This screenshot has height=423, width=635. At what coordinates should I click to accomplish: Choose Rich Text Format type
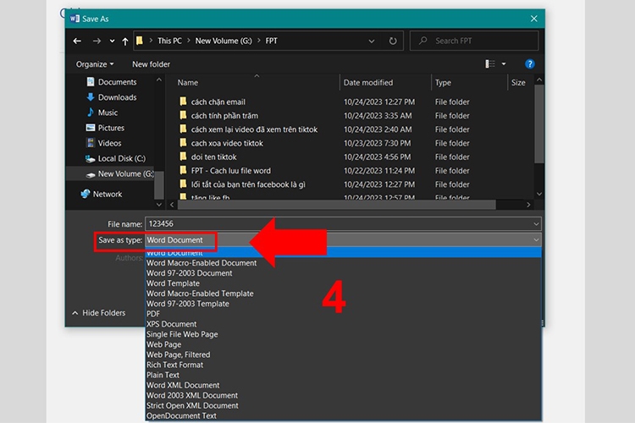pos(343,365)
